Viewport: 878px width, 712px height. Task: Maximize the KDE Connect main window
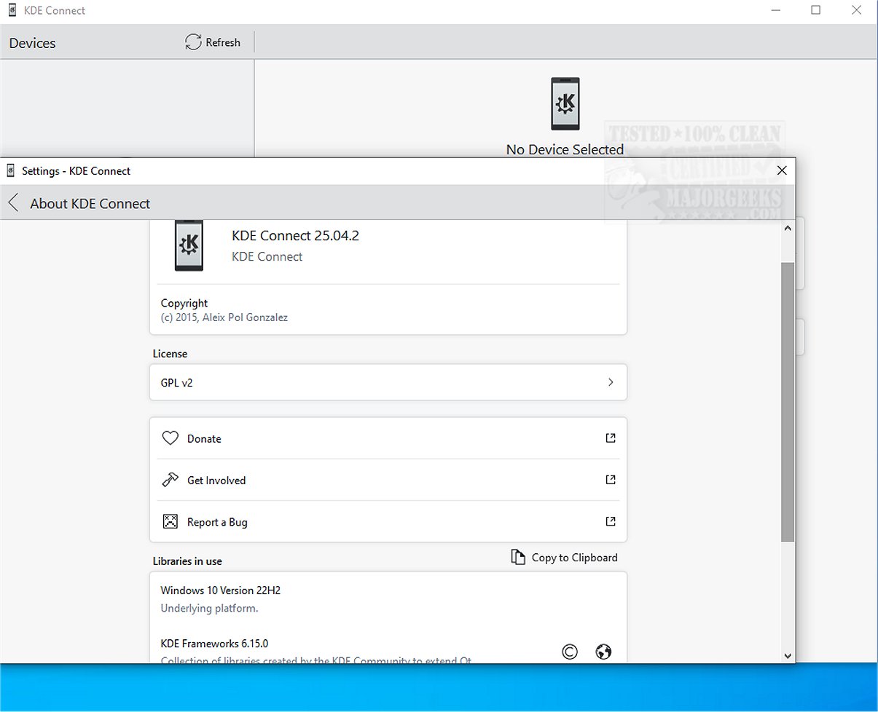pos(816,10)
